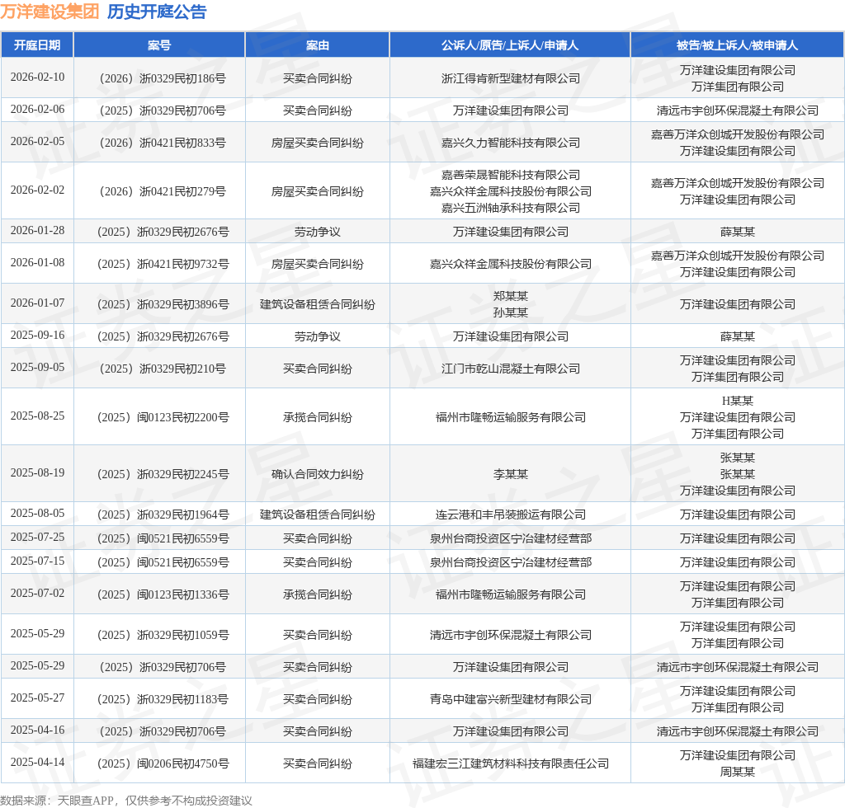Click plaintiff 嘉兴久力智能科技有限公司

pos(510,143)
